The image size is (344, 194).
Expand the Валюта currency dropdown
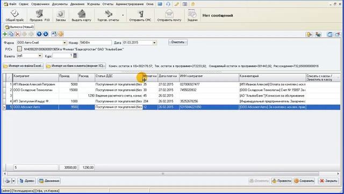(40, 56)
